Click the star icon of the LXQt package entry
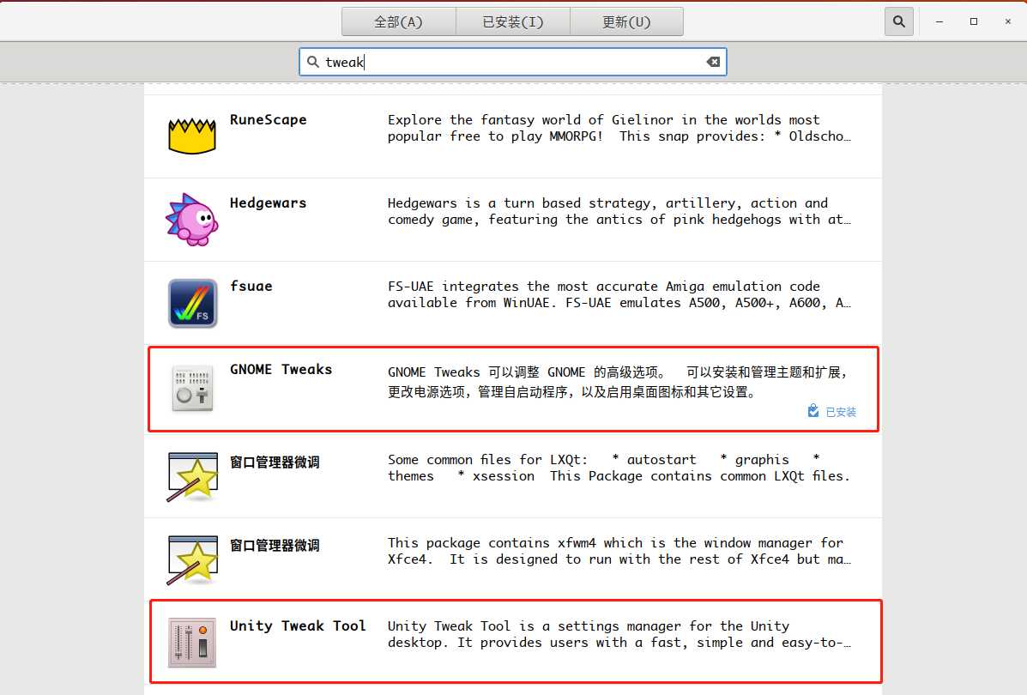The height and width of the screenshot is (695, 1027). click(192, 477)
